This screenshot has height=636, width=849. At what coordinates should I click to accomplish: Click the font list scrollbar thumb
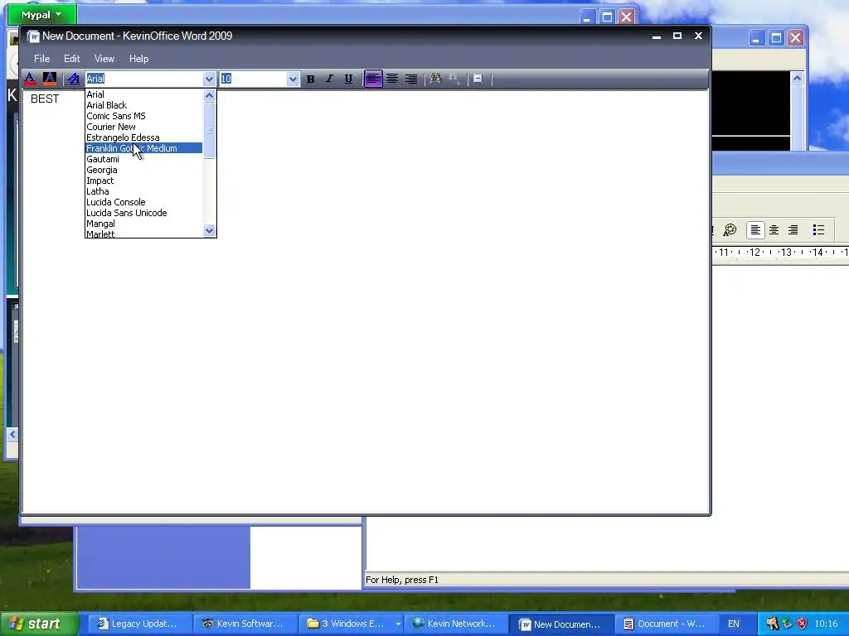pos(210,130)
